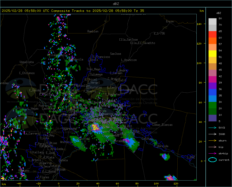Screen dimensions: 232x187
Task: Click the '100' tick on vertical km axis
Action: tap(199, 63)
